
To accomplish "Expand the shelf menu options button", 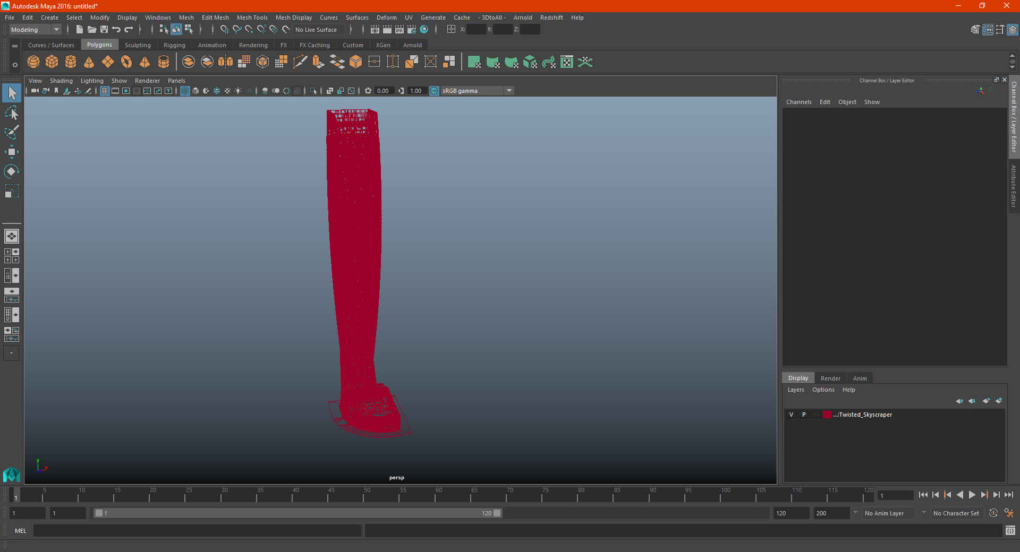I will click(x=15, y=65).
